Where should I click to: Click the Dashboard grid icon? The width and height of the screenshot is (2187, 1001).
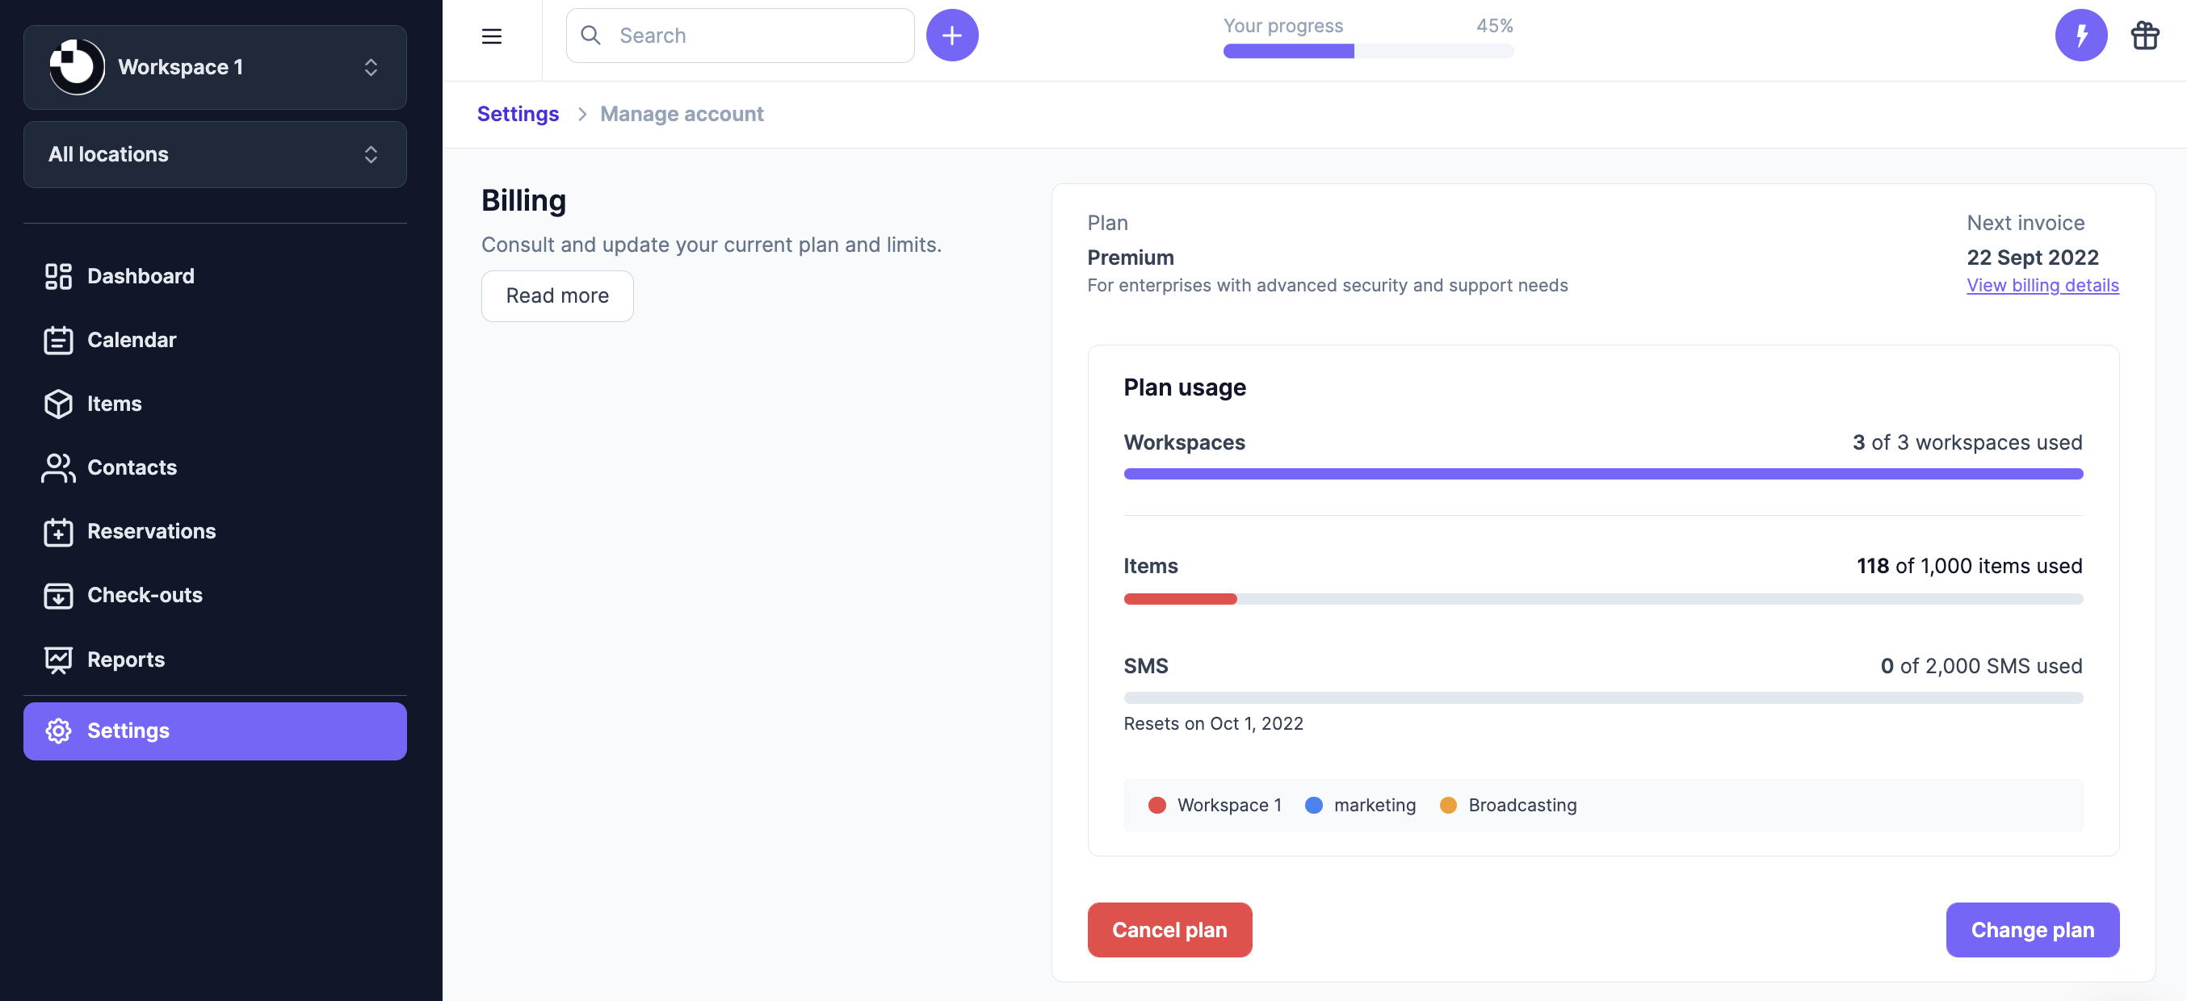pyautogui.click(x=59, y=277)
